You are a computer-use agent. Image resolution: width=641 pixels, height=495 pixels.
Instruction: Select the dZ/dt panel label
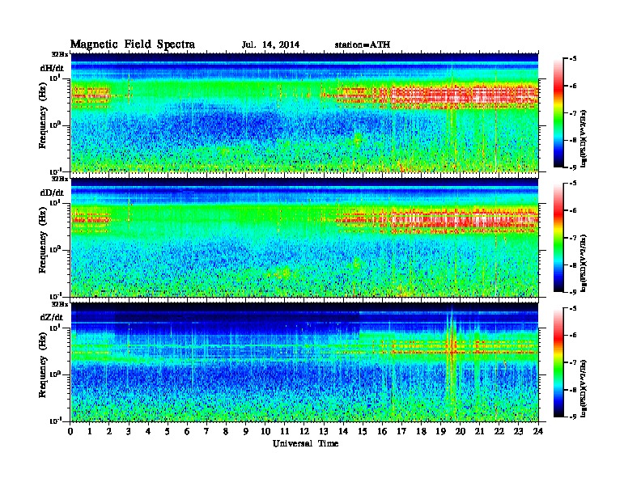coord(52,317)
